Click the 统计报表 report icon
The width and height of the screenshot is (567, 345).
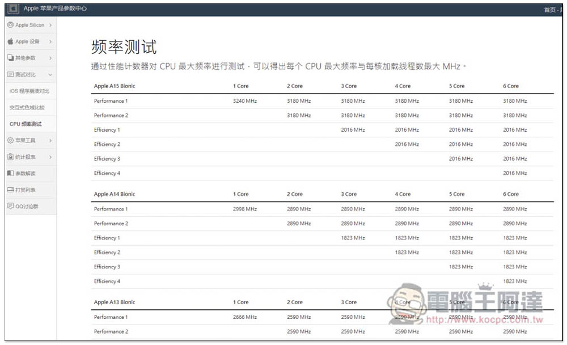click(x=10, y=157)
